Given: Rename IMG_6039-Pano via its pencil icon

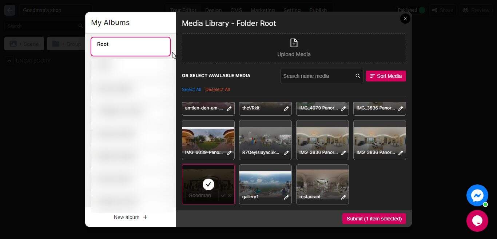Looking at the screenshot, I should pos(229,153).
